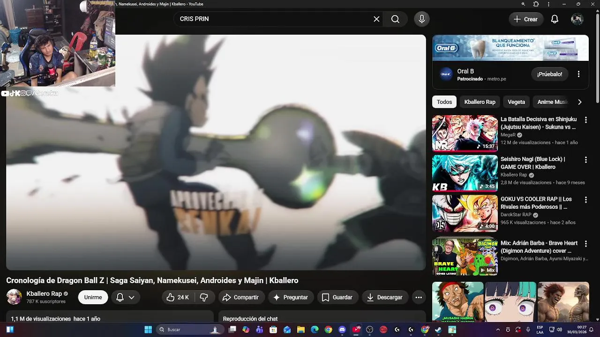Open Microsoft Edge from the taskbar
The image size is (600, 337).
(x=315, y=330)
